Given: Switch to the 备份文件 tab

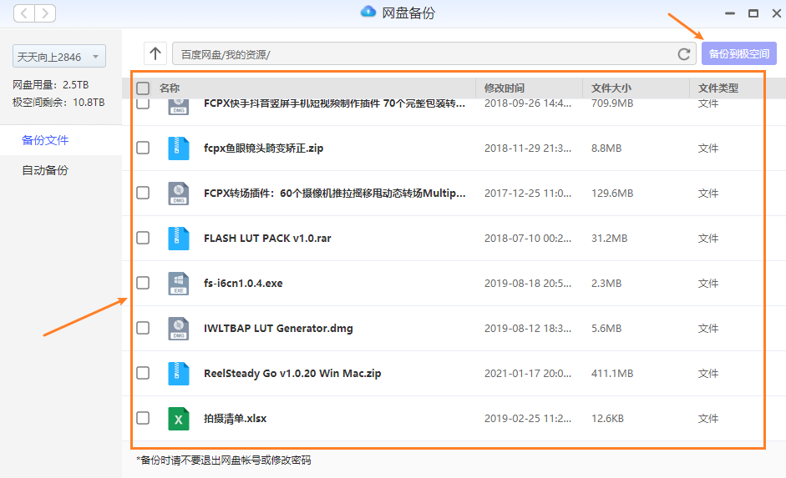Looking at the screenshot, I should [45, 140].
